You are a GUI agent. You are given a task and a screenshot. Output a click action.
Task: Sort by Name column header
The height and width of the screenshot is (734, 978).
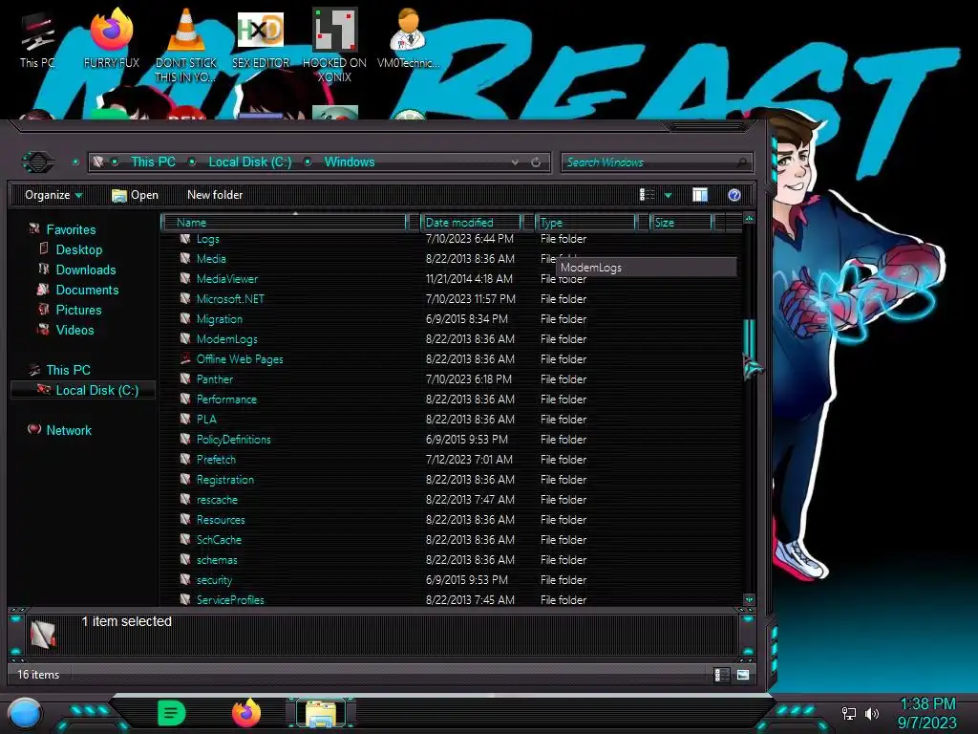284,222
